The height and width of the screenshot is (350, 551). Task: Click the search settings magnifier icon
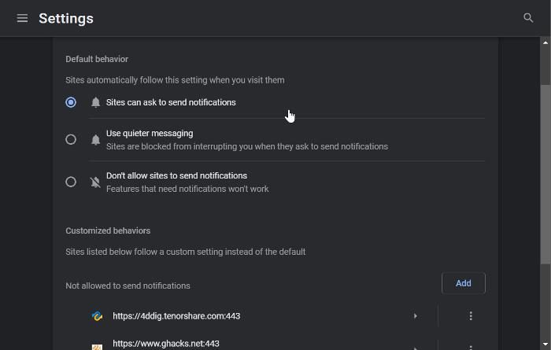click(x=528, y=17)
